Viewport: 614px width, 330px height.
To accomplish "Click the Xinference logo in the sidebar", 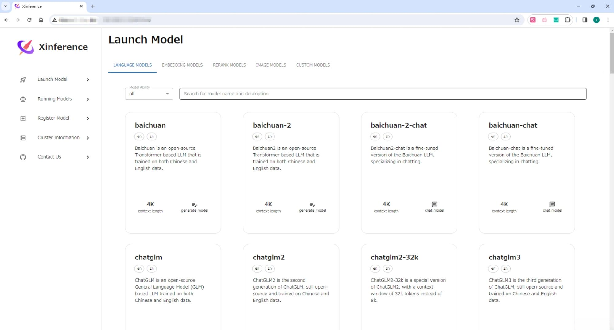I will (x=25, y=48).
